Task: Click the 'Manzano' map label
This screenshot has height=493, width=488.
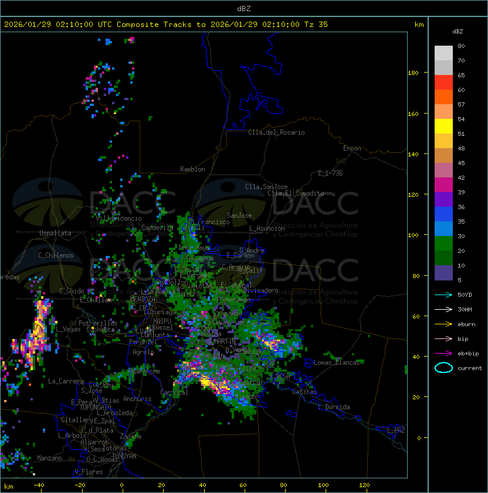Action: [x=49, y=458]
